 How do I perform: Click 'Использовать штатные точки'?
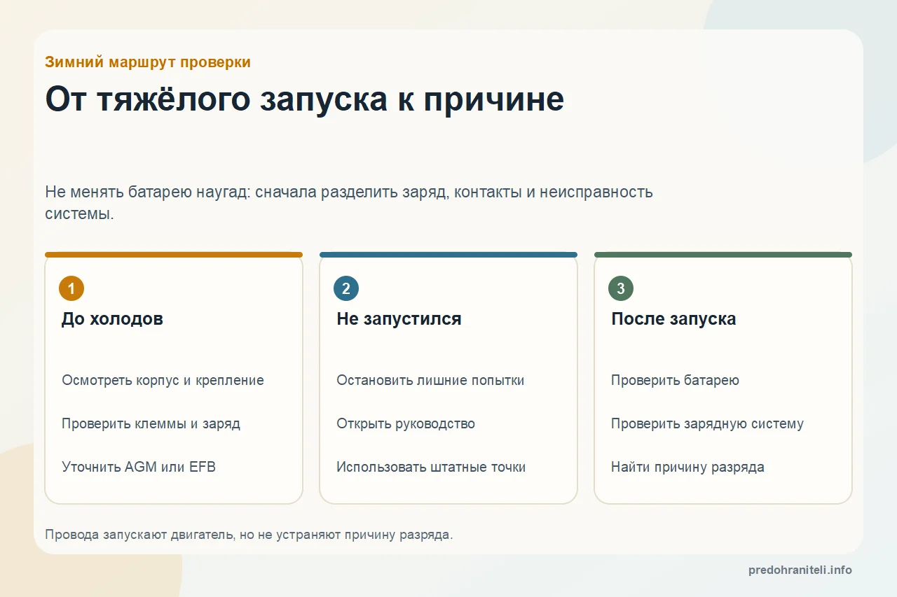click(431, 467)
